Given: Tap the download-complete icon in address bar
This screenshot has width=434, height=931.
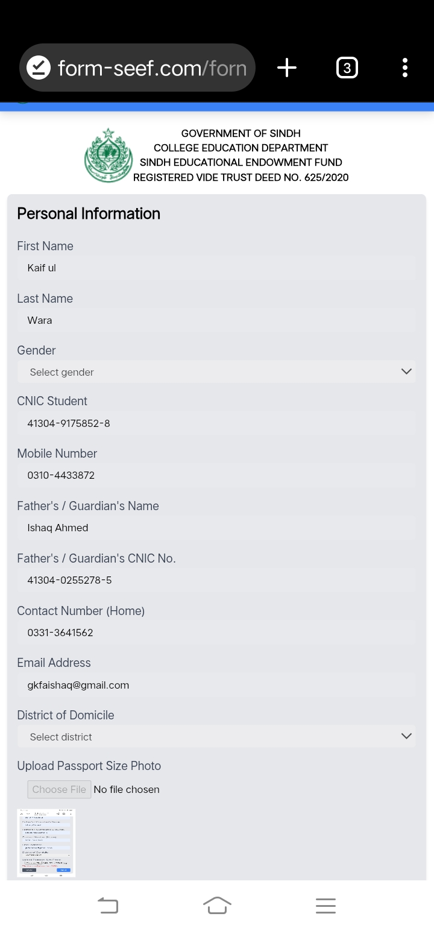Looking at the screenshot, I should 39,68.
